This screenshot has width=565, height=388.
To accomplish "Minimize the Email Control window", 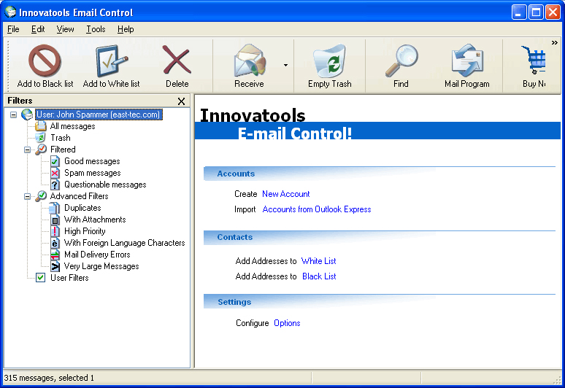I will [519, 12].
